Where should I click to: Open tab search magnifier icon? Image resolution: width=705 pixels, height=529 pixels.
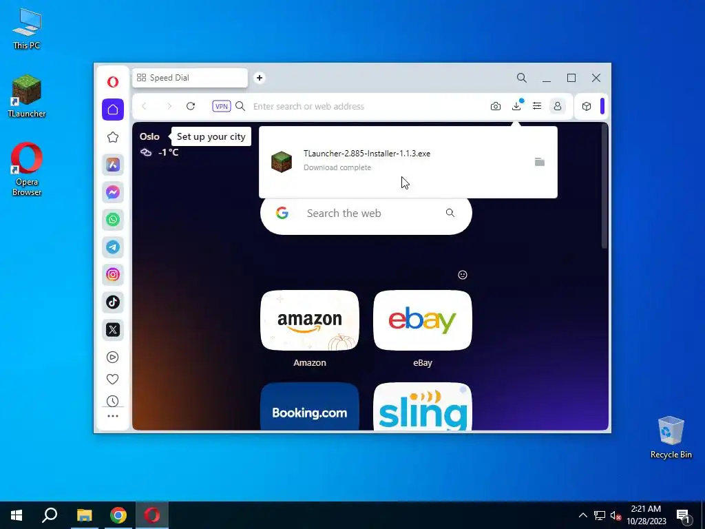click(522, 78)
